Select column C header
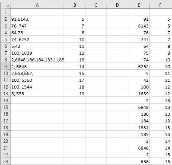Screen dimensions: 172x165 pos(96,5)
